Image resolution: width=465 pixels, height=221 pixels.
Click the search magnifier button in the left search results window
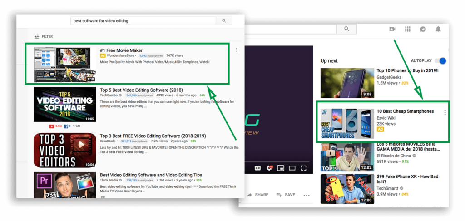pyautogui.click(x=224, y=21)
